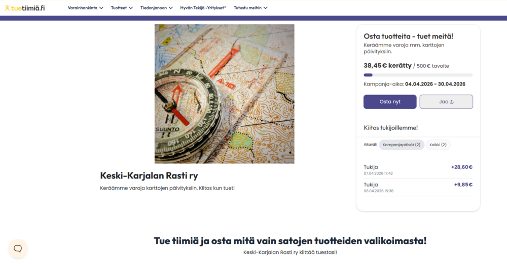
Task: Select the Tukija donation of +28,60 €
Action: pos(418,169)
